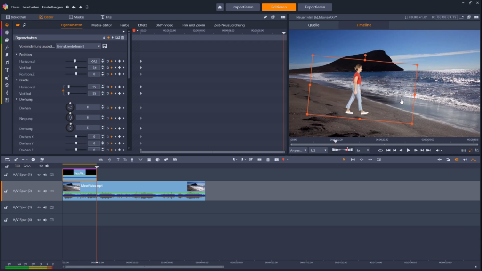Open the Voreinstellung Benutzerdefiniert dropdown

(x=79, y=46)
